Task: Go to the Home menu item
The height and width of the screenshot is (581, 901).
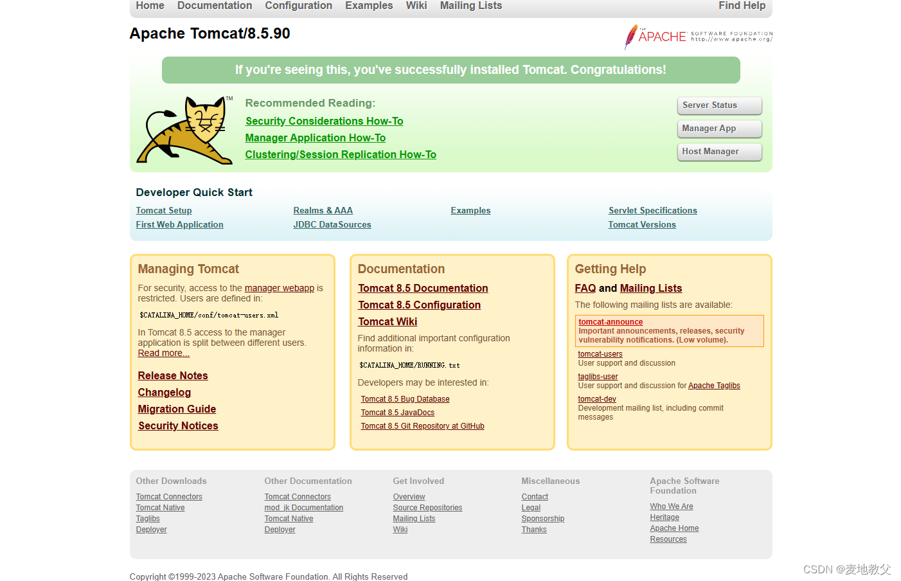Action: point(150,5)
